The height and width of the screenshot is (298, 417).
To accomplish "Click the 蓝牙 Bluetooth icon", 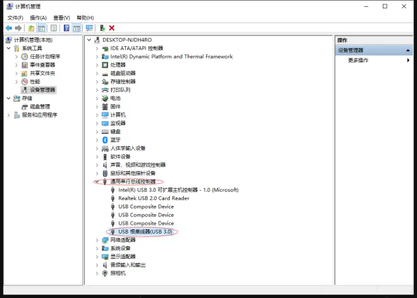I will tap(105, 140).
